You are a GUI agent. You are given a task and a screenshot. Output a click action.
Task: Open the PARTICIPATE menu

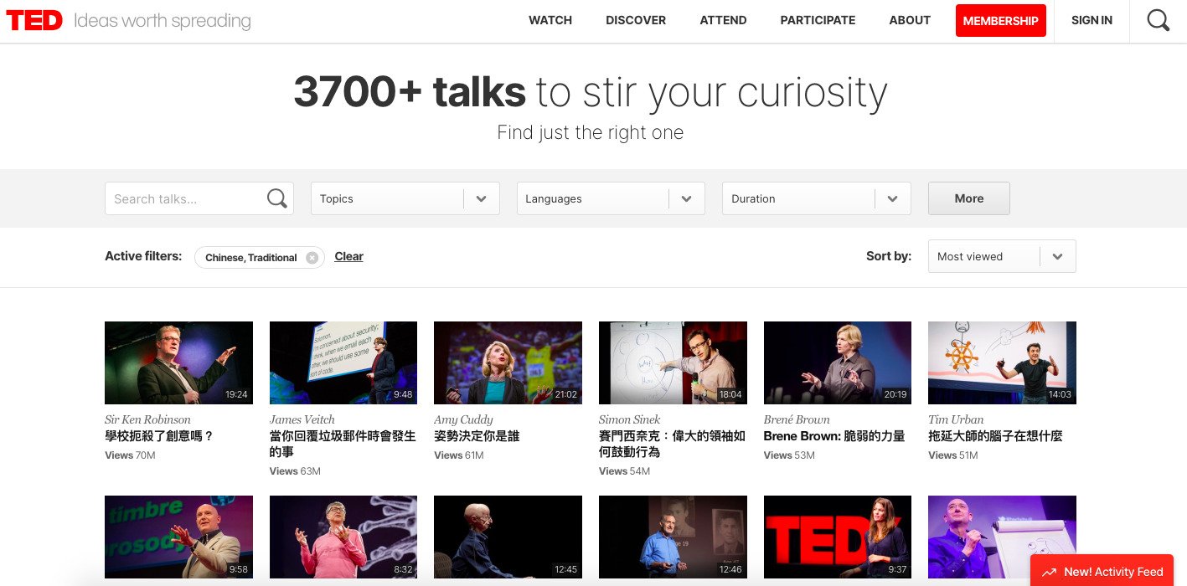pos(818,20)
